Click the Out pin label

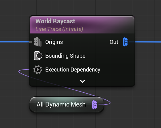(x=114, y=42)
